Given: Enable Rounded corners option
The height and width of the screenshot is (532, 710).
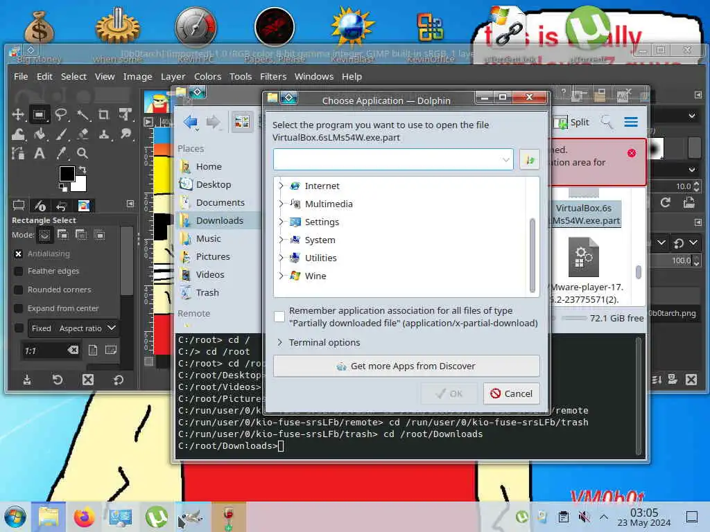Looking at the screenshot, I should 18,290.
